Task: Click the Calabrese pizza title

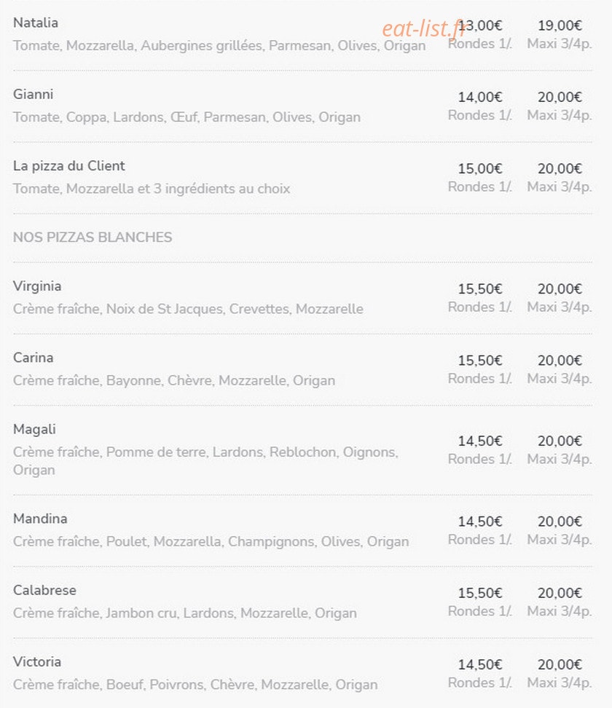Action: click(x=44, y=590)
